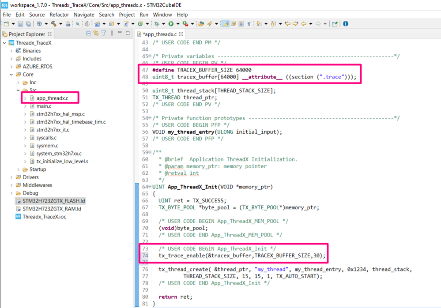The height and width of the screenshot is (308, 441).
Task: Open the Refactor menu
Action: pyautogui.click(x=59, y=15)
